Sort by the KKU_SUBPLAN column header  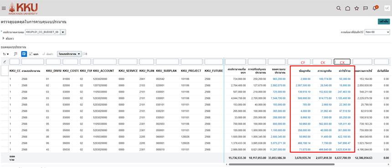166,71
